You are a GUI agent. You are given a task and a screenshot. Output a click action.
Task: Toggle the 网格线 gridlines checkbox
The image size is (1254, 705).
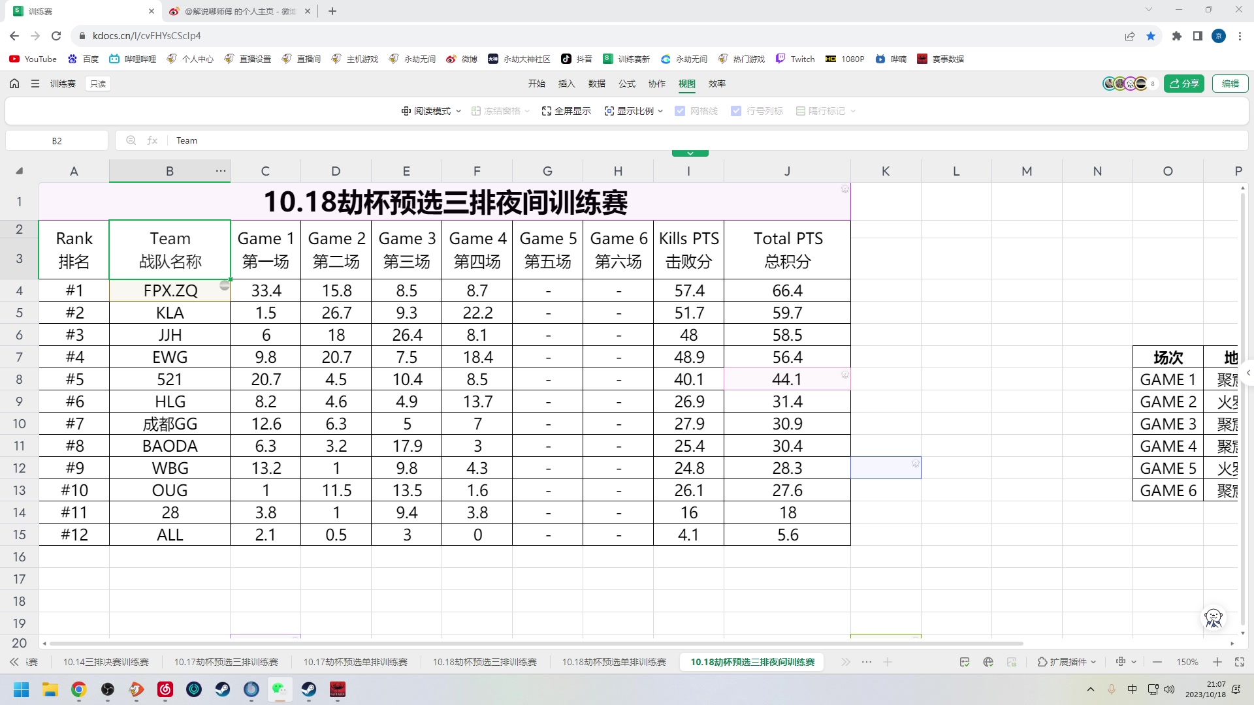click(679, 111)
